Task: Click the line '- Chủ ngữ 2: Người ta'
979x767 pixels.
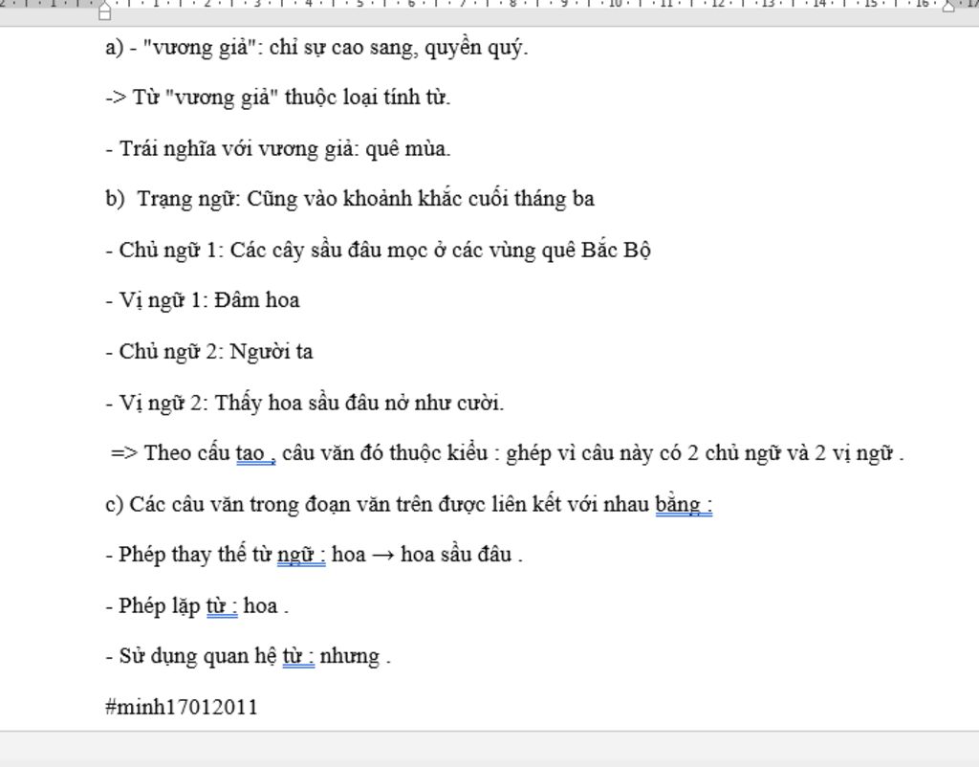Action: [x=209, y=352]
